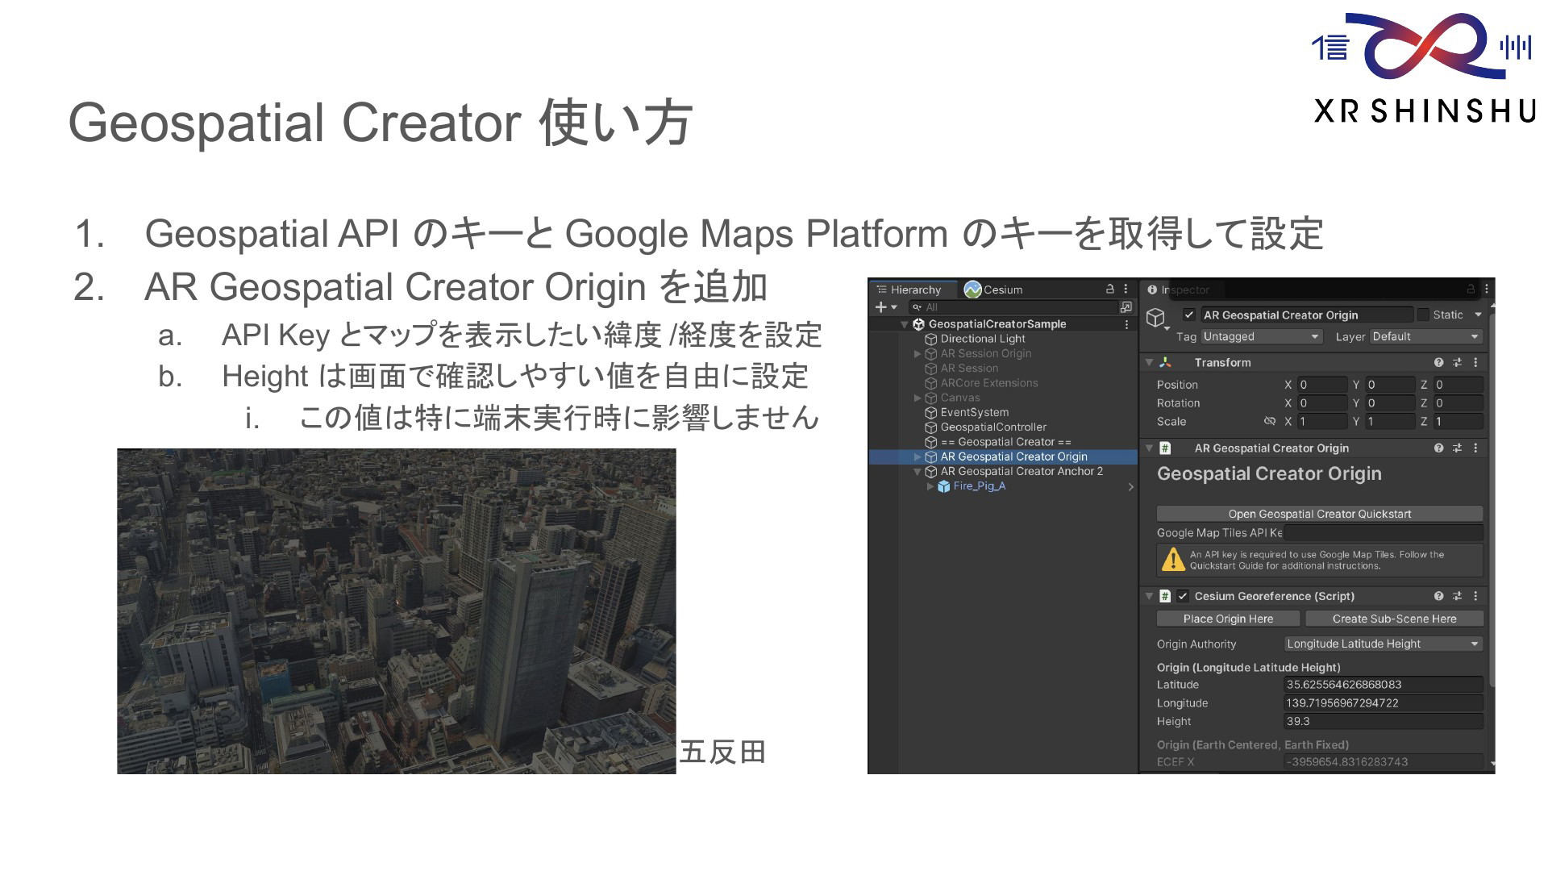The width and height of the screenshot is (1548, 871).
Task: Open Fire_Pig_A prefab with right chevron
Action: point(1130,486)
